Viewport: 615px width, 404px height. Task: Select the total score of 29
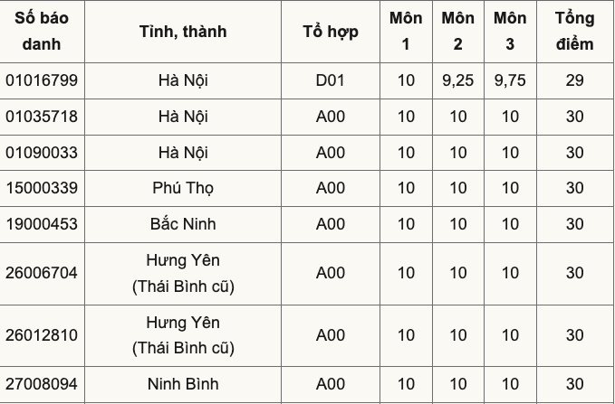point(574,80)
